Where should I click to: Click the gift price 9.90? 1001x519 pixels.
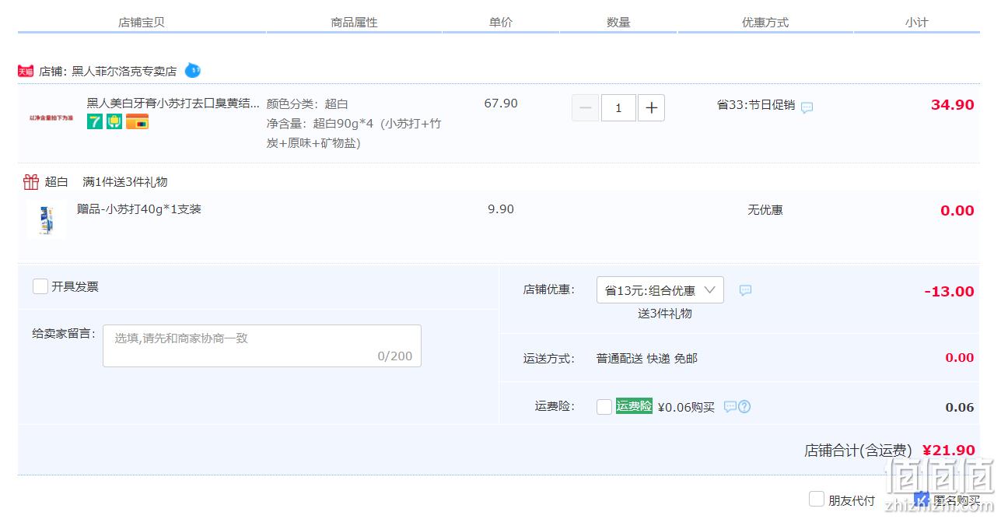[x=501, y=209]
